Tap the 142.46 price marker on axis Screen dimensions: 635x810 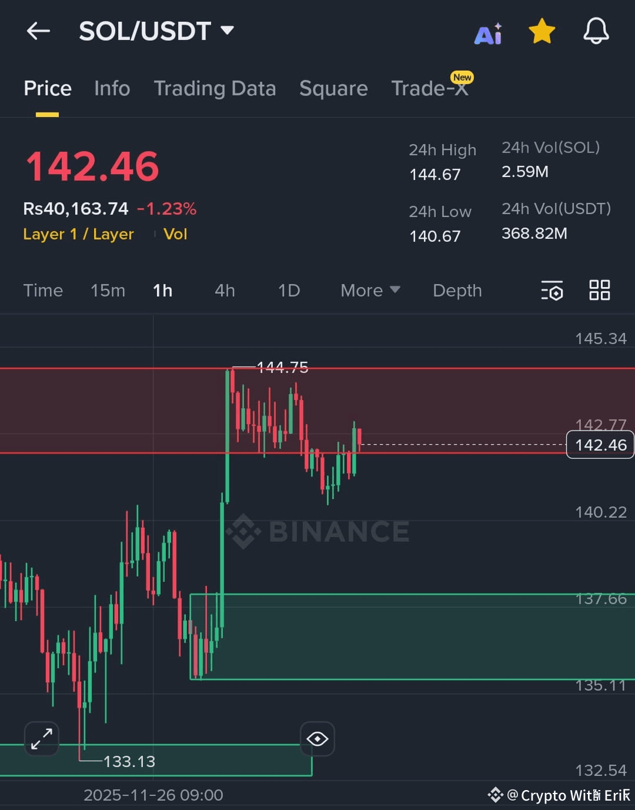click(600, 445)
